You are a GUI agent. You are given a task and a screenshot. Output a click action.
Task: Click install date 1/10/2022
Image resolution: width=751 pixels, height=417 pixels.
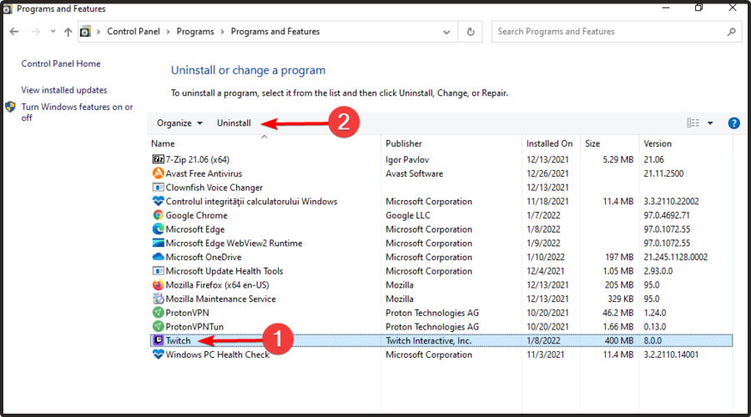pos(546,257)
